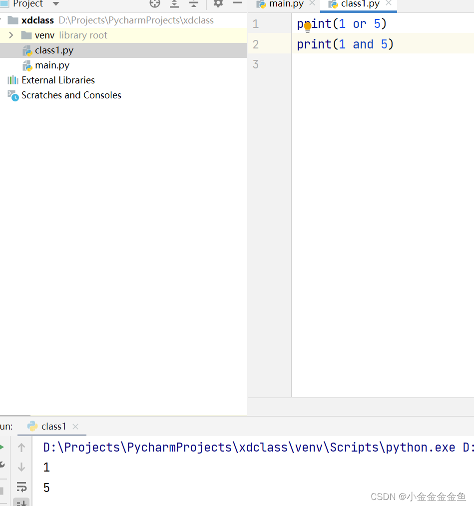Toggle Scroll to End in Run console

coord(21,503)
